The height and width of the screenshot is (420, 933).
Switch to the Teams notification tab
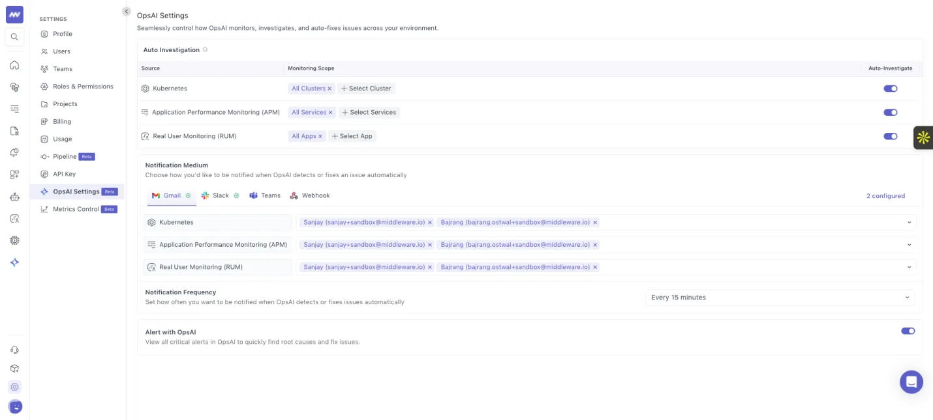(265, 196)
